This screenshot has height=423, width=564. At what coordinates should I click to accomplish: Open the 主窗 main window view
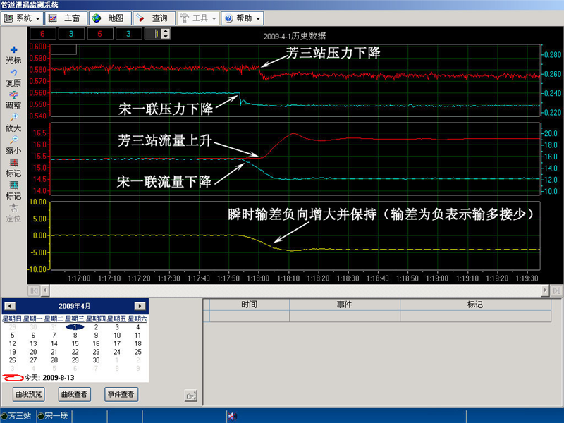tap(66, 17)
